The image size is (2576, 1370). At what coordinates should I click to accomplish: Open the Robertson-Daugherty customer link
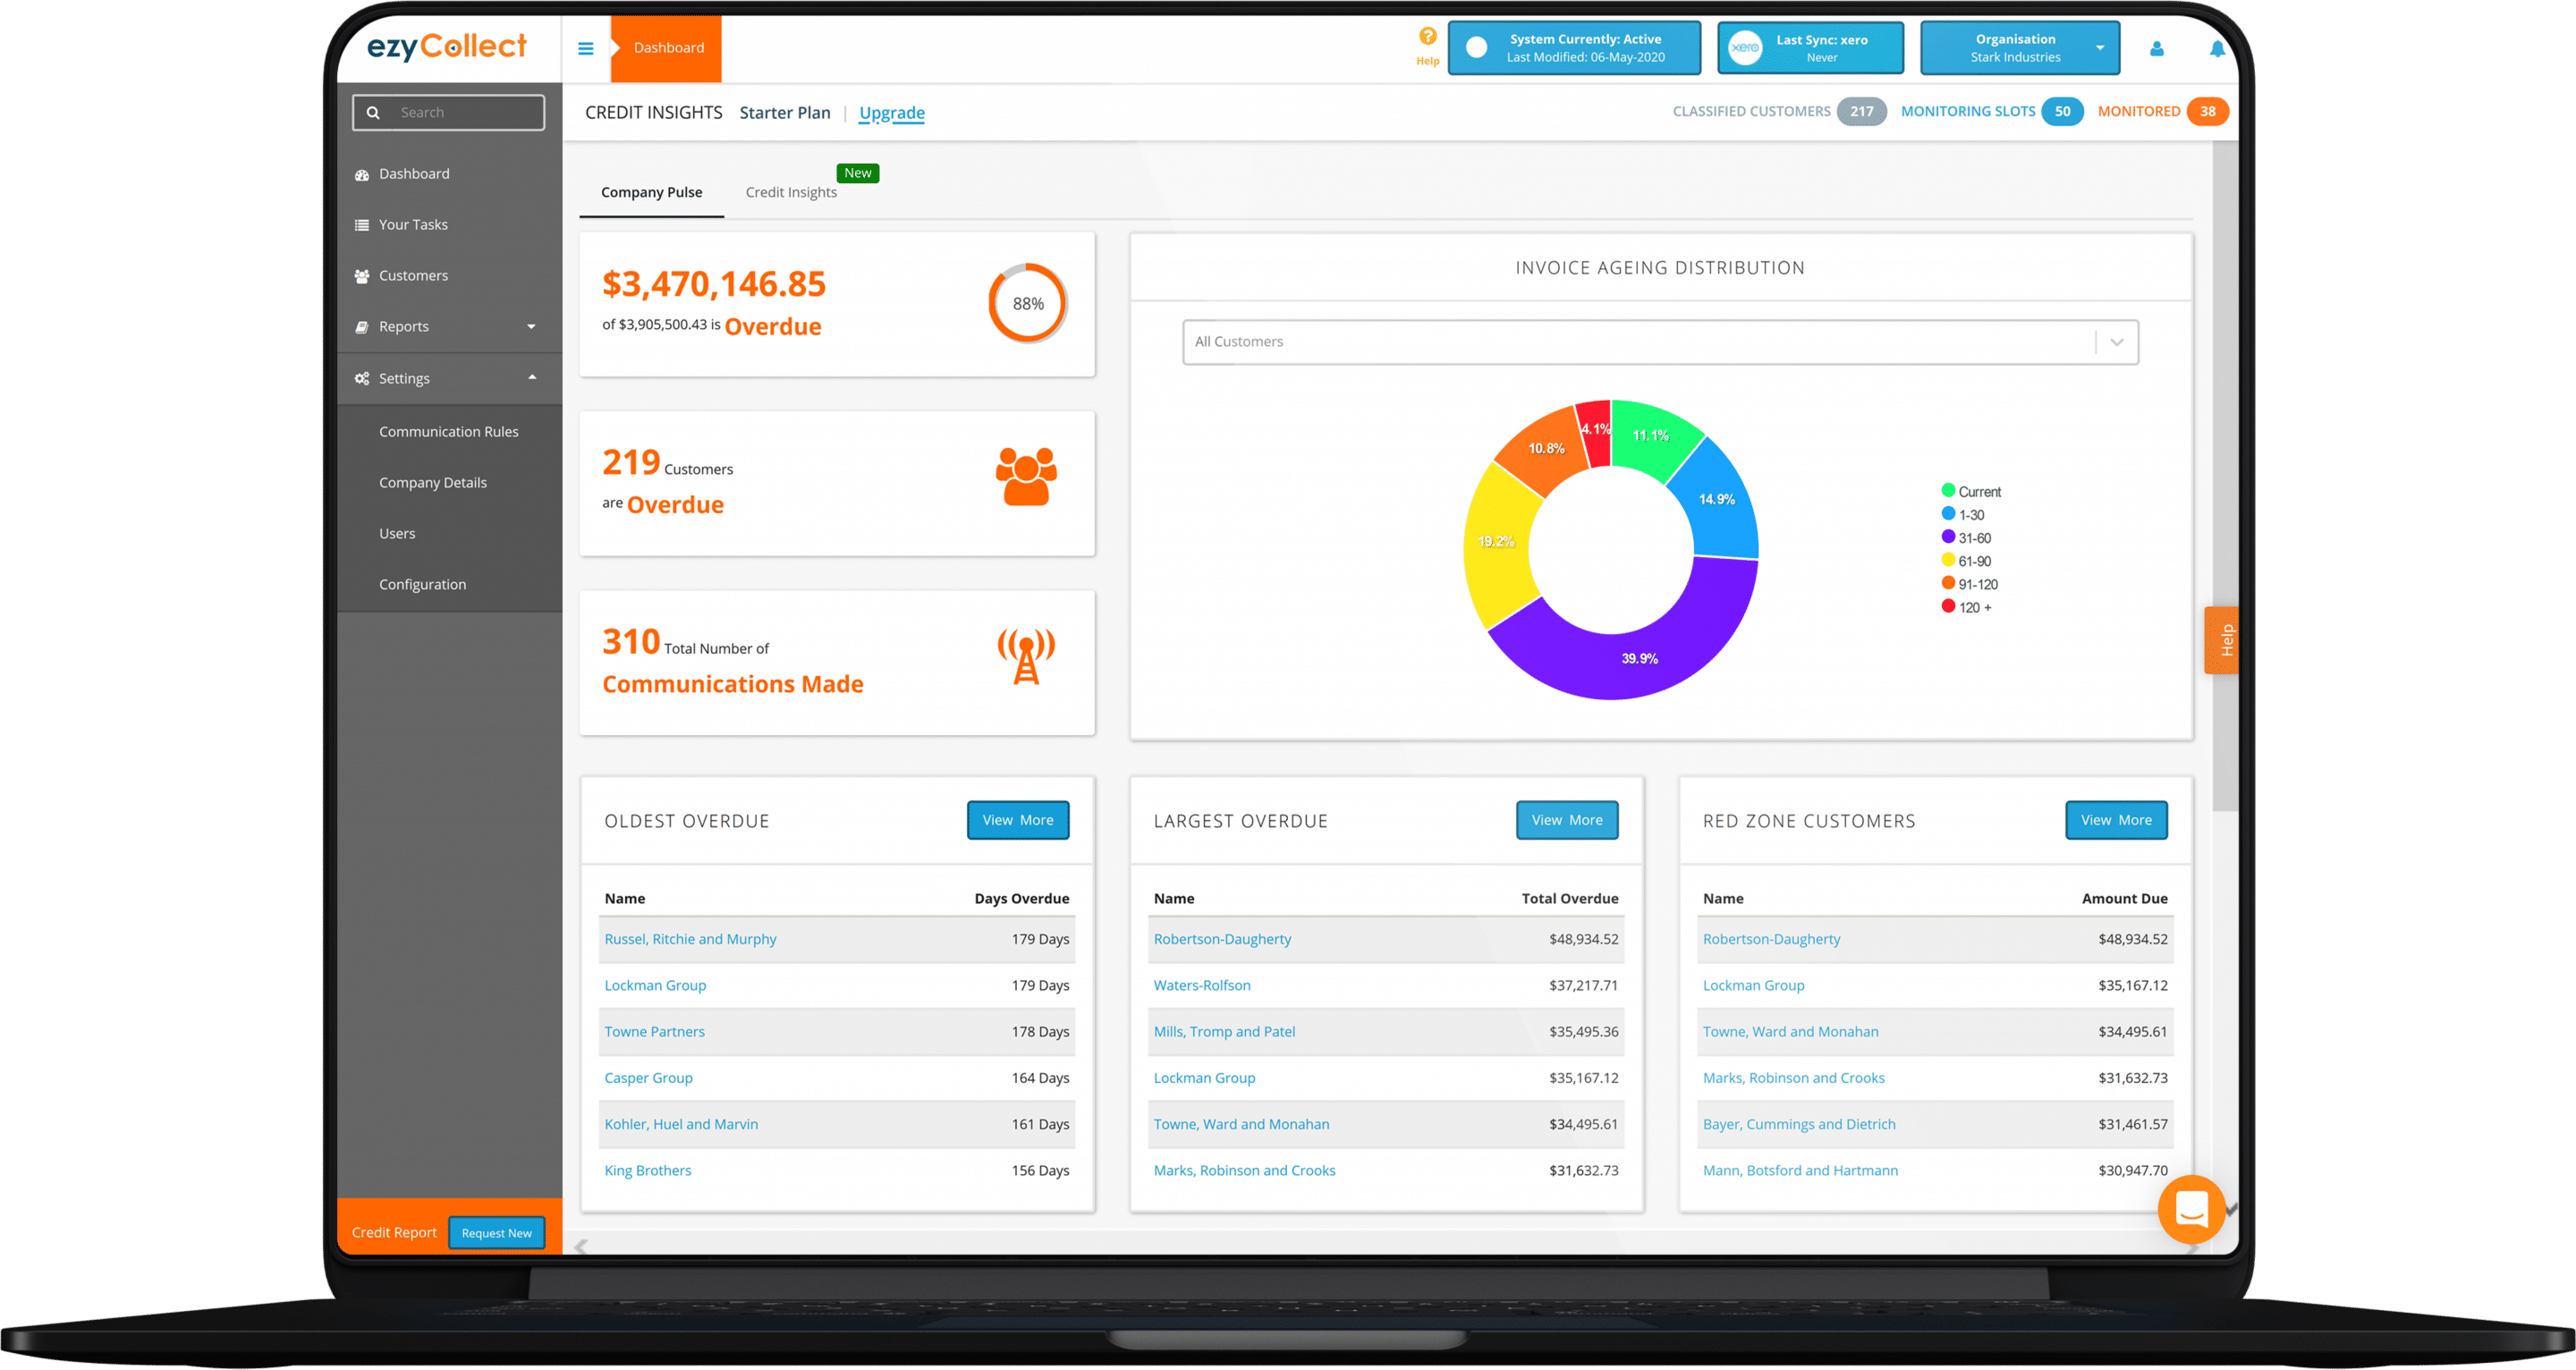(x=1222, y=938)
